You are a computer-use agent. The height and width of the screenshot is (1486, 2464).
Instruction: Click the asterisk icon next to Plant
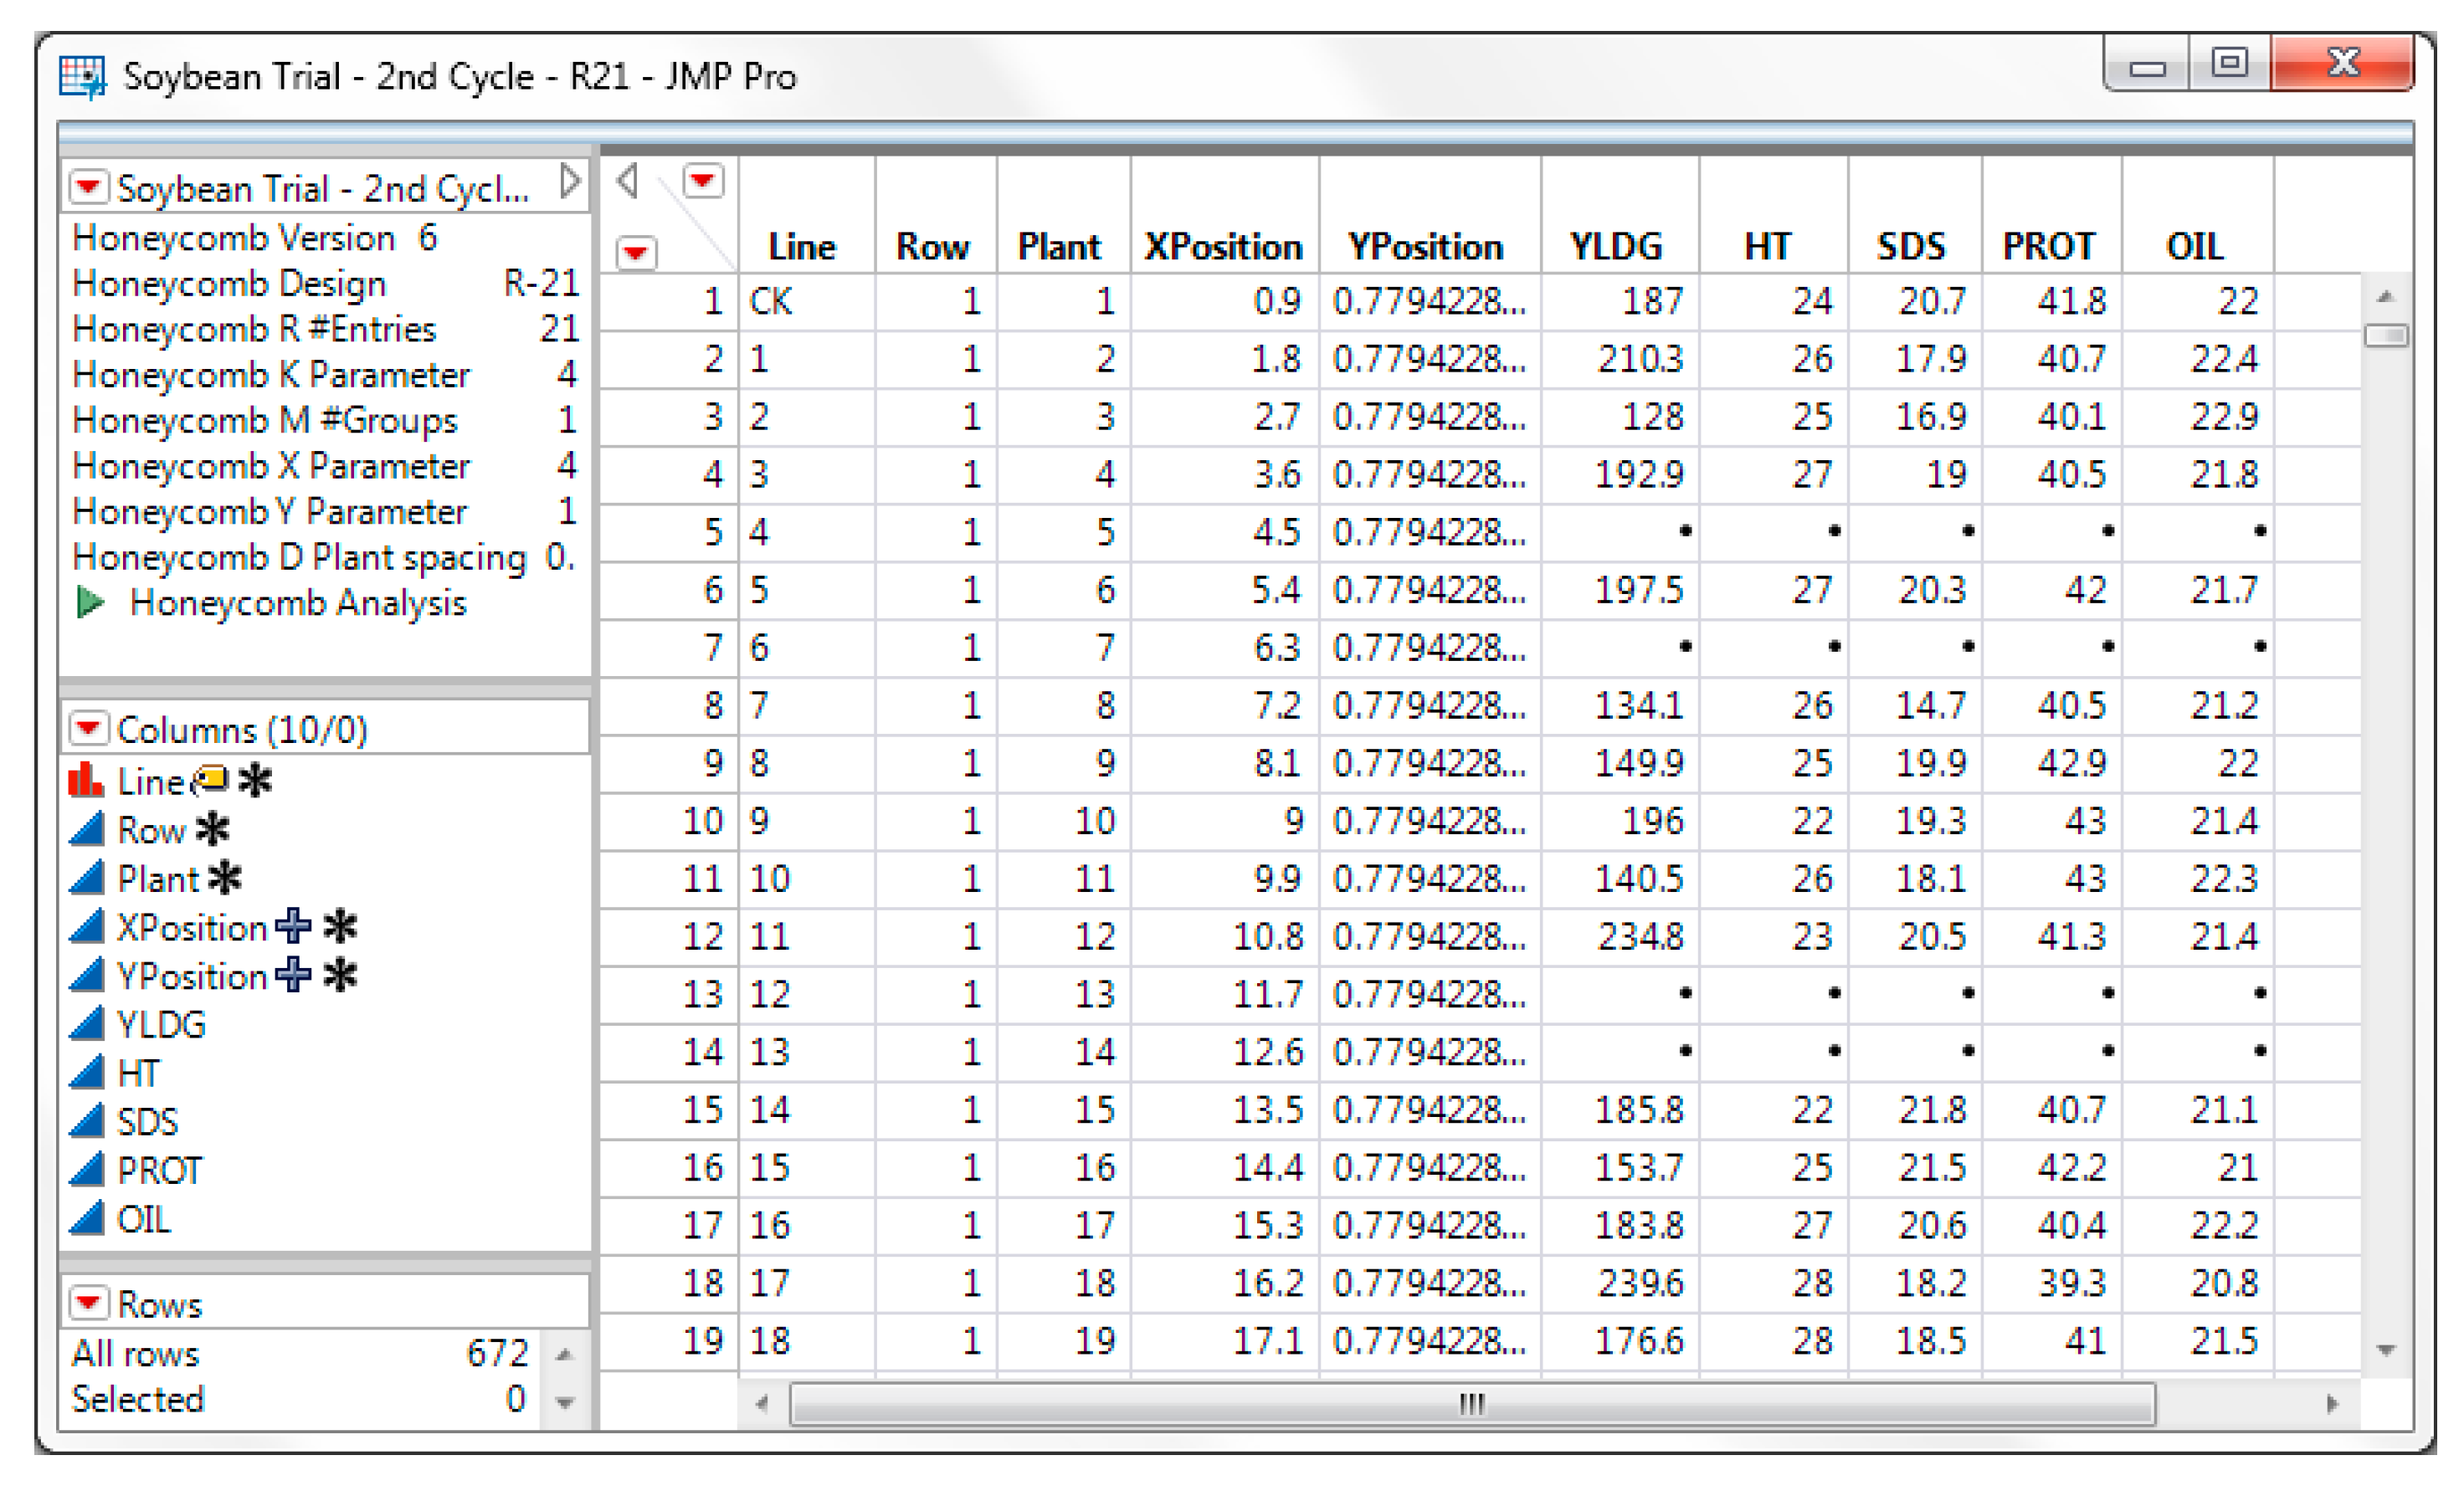(225, 877)
